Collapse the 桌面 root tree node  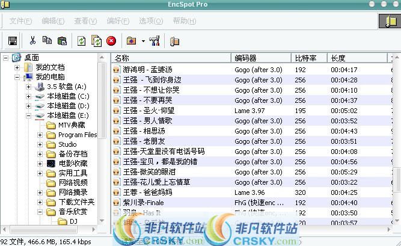pos(5,58)
